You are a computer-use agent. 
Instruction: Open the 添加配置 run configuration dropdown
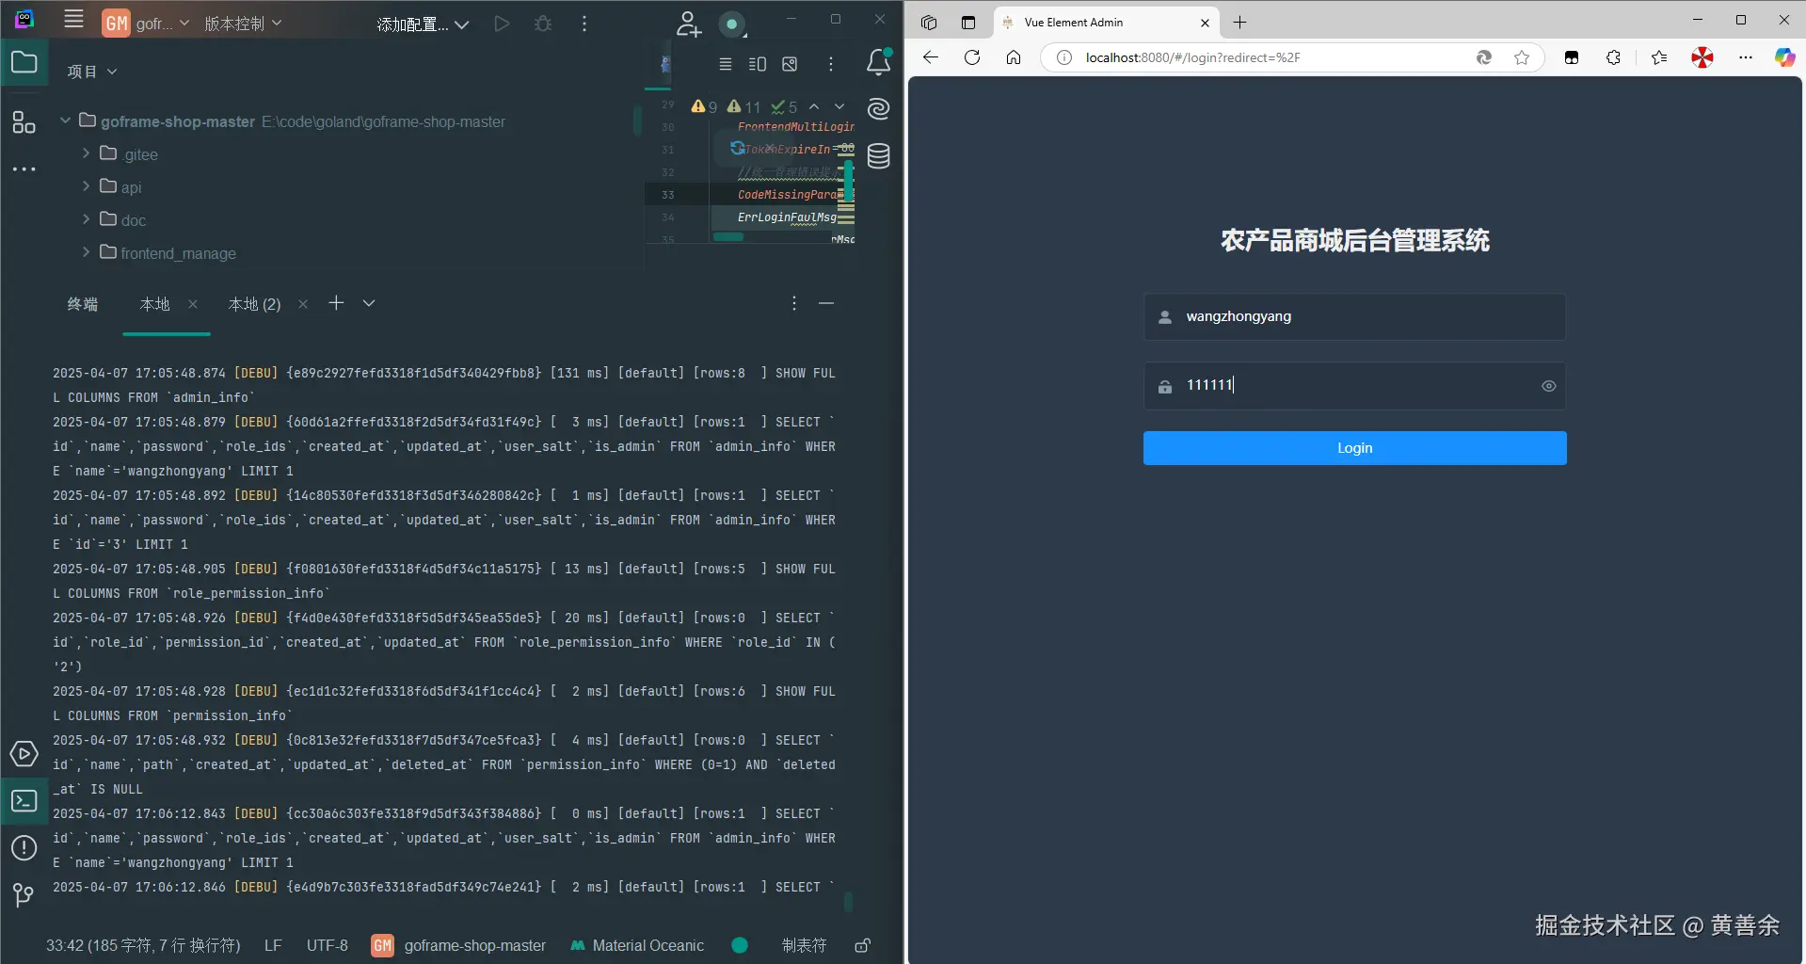423,24
